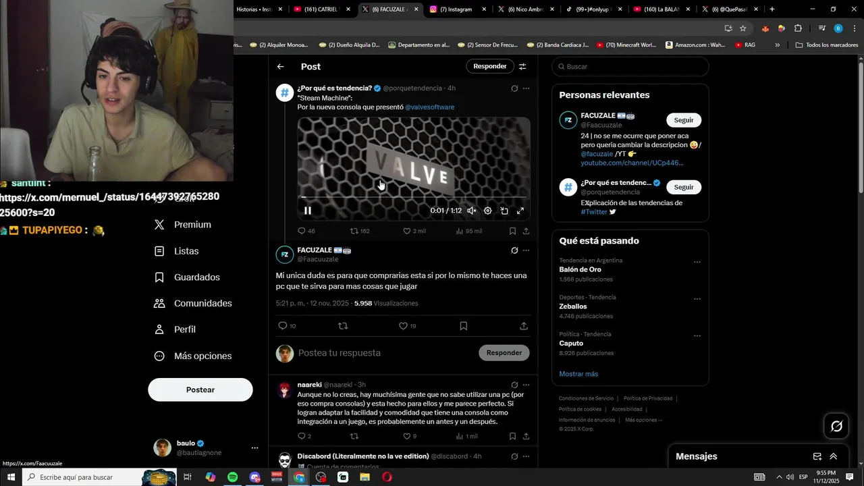The image size is (864, 486).
Task: Toggle picture-in-picture on the video
Action: coord(504,211)
